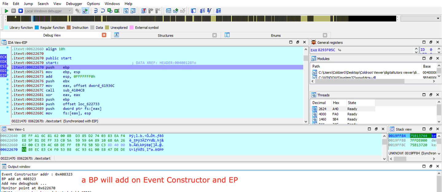Viewport: 442px width, 192px height.
Task: Open the watch list glasses icon
Action: 168,11
